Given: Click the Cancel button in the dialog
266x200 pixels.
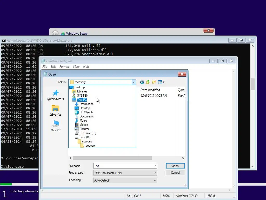Looking at the screenshot, I should coord(175,173).
